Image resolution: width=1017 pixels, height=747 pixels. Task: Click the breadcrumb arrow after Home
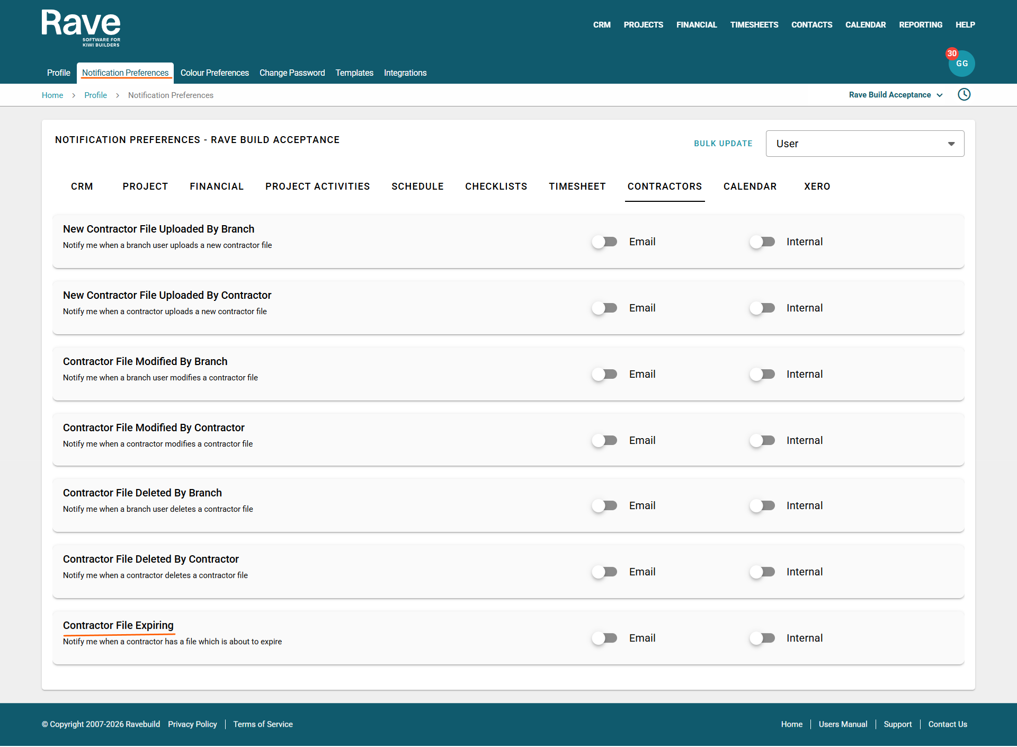tap(74, 95)
